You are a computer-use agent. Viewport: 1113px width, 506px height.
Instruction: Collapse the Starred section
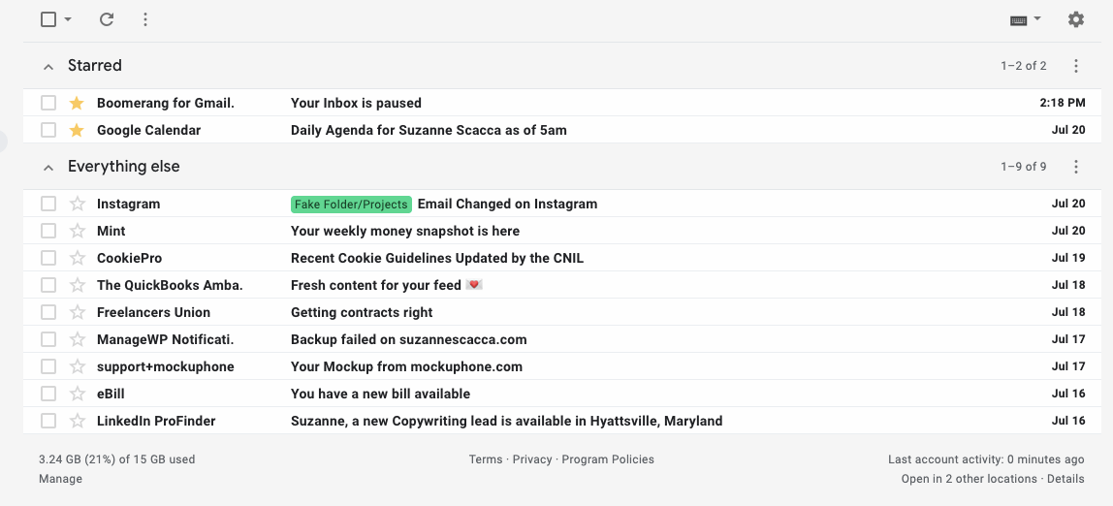48,67
